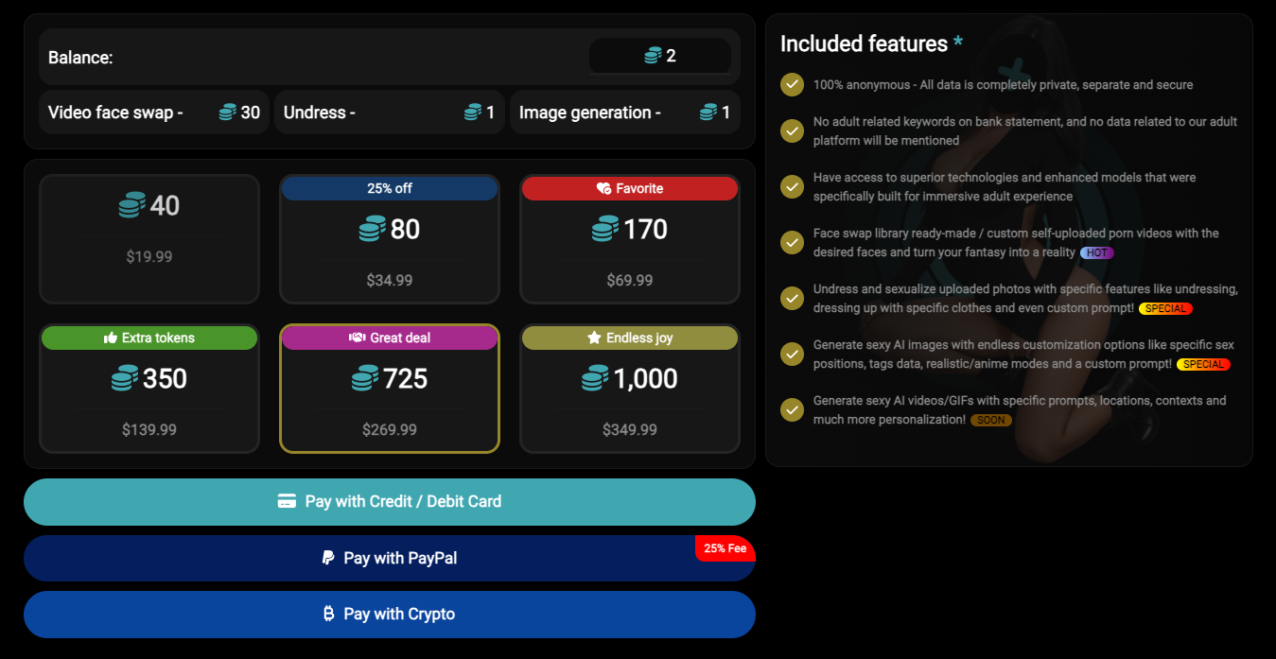Click the star icon on the Endless joy badge
Viewport: 1276px width, 659px height.
[x=593, y=338]
